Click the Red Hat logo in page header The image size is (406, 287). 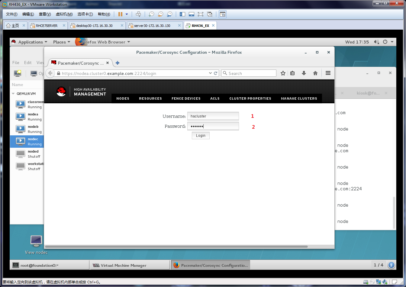(61, 92)
